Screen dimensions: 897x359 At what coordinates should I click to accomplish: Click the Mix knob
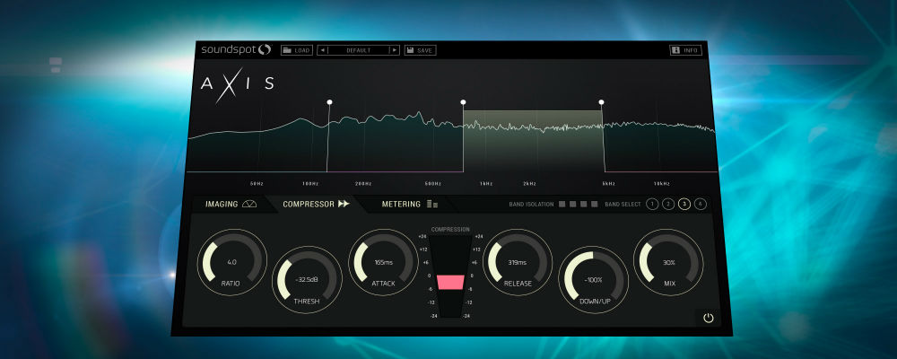click(x=669, y=262)
